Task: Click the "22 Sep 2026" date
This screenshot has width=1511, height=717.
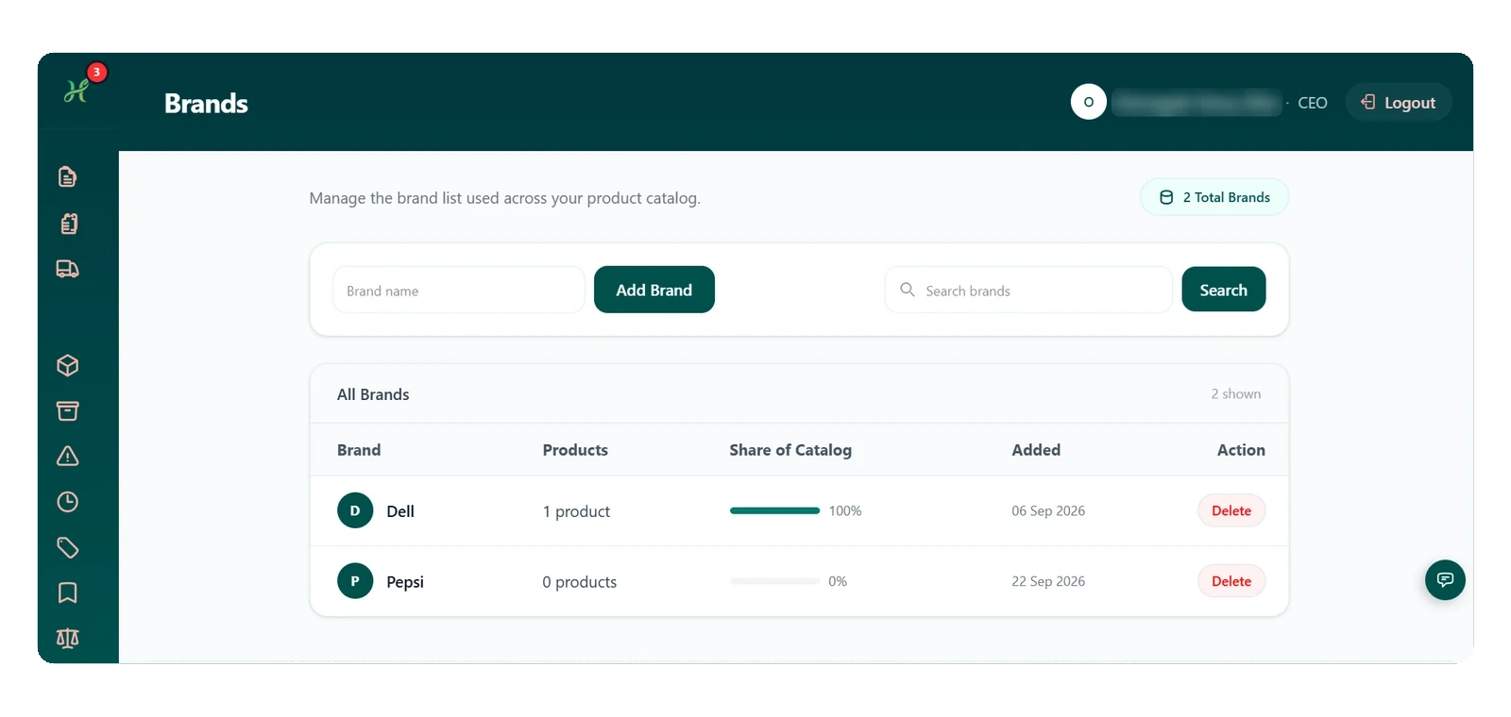Action: pos(1048,581)
